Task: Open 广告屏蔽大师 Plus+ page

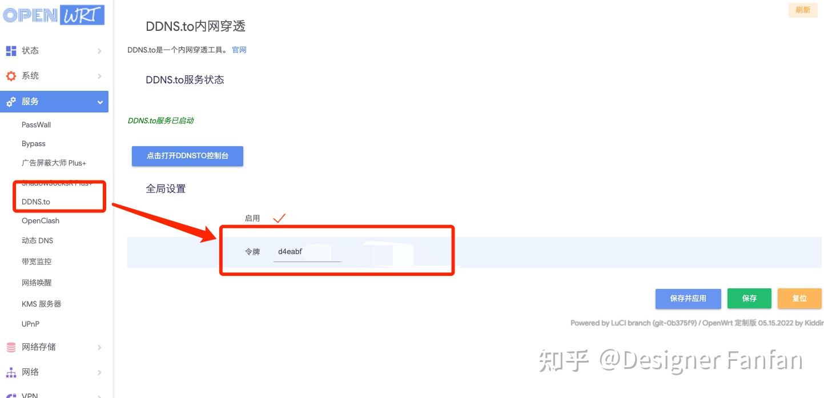Action: point(54,163)
